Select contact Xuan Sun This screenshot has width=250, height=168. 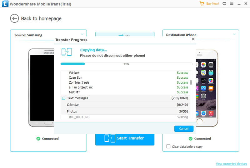[76, 77]
